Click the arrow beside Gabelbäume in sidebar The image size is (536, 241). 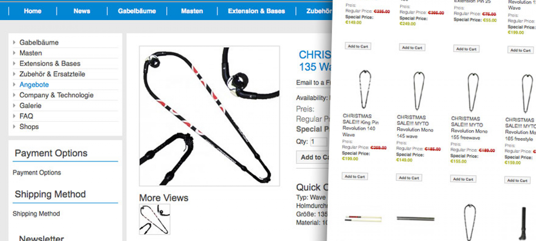pos(14,42)
